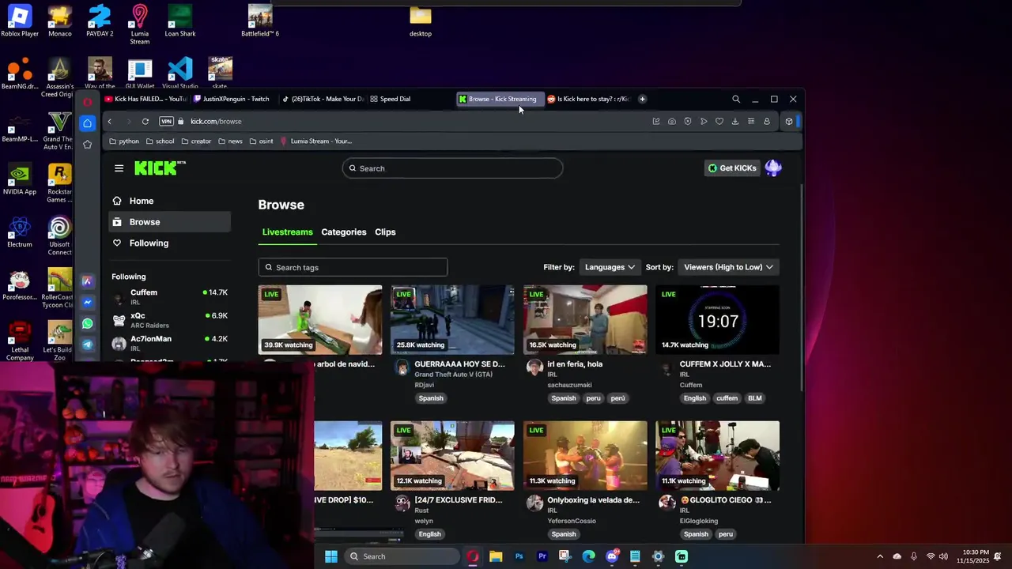Switch to the Categories tab

(x=343, y=232)
